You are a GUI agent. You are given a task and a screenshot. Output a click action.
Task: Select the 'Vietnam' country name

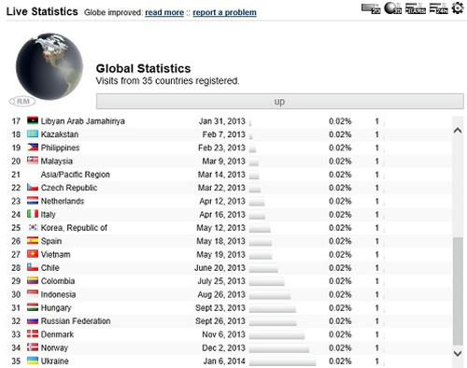coord(55,255)
